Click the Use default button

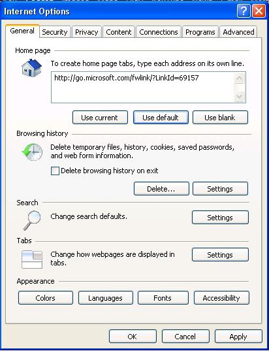(x=161, y=117)
